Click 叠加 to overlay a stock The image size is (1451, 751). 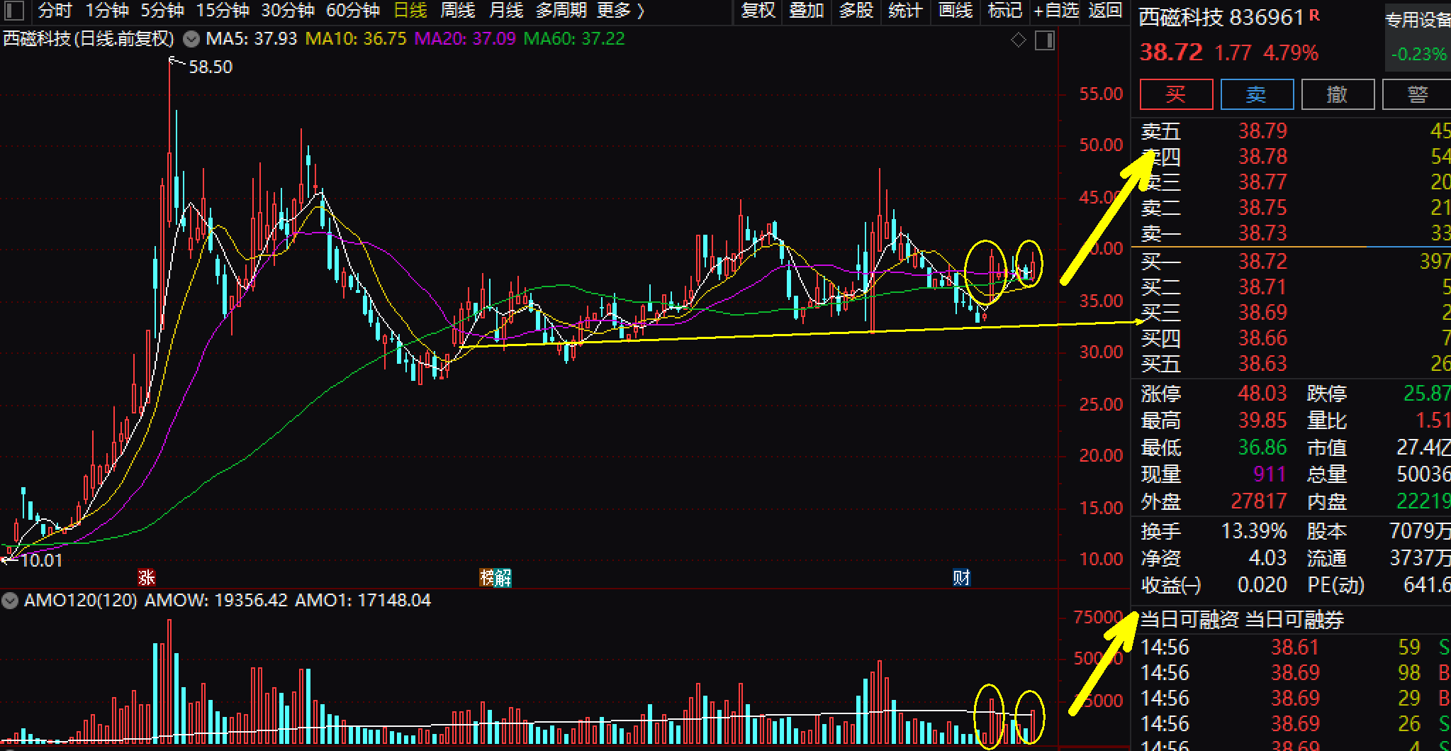[807, 11]
